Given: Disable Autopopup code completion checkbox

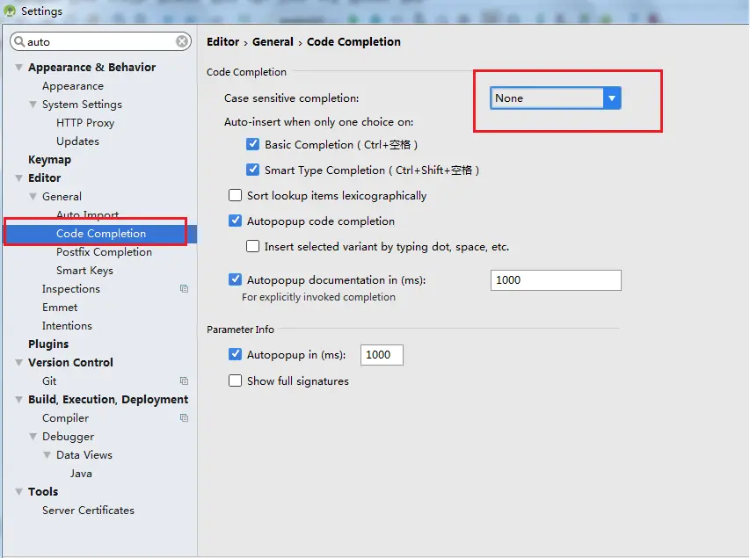Looking at the screenshot, I should [x=235, y=221].
